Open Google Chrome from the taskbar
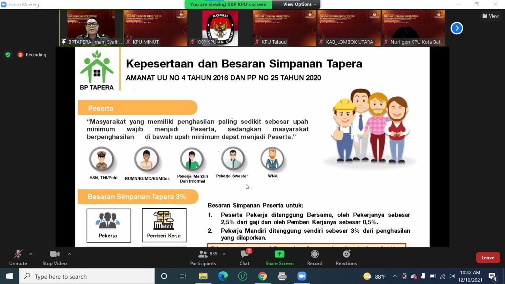This screenshot has height=284, width=505. click(x=262, y=276)
